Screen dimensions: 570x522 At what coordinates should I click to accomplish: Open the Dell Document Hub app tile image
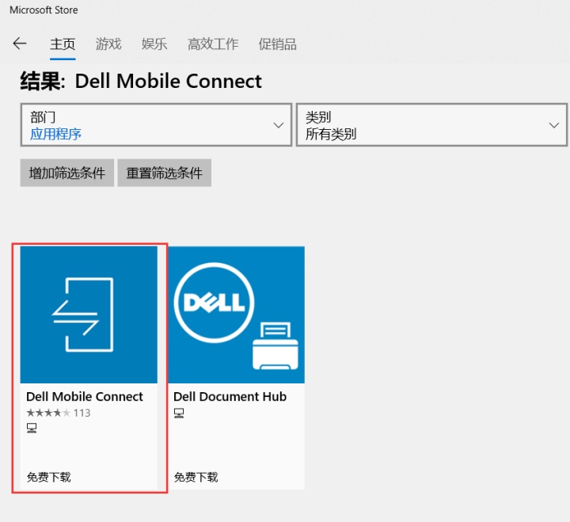tap(236, 314)
